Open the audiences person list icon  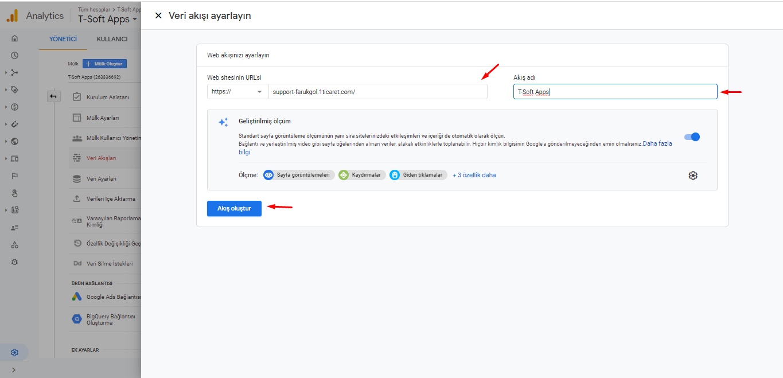15,227
